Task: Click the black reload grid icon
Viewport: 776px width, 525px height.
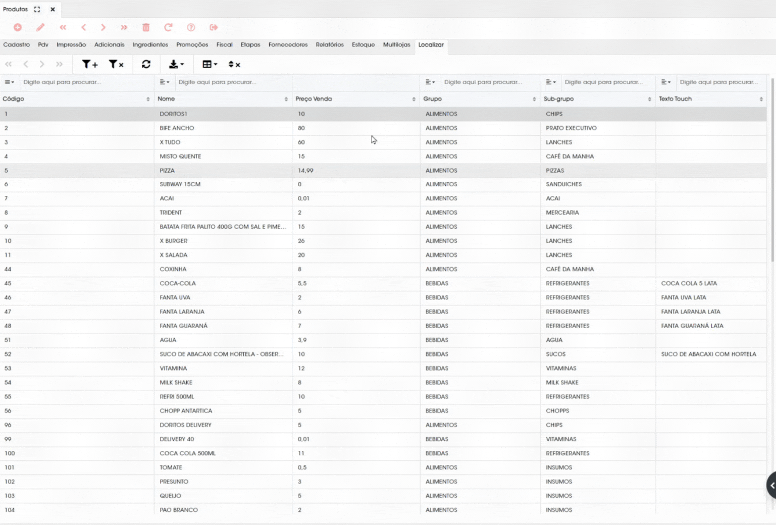Action: coord(146,64)
